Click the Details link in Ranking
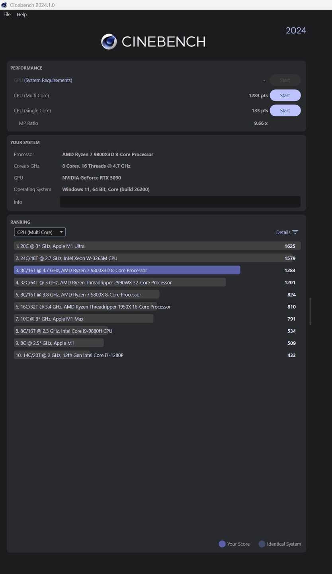The width and height of the screenshot is (332, 574). 283,232
